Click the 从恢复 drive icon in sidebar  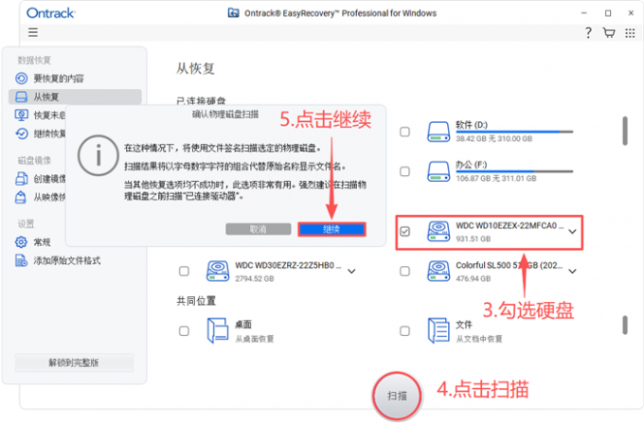coord(21,97)
